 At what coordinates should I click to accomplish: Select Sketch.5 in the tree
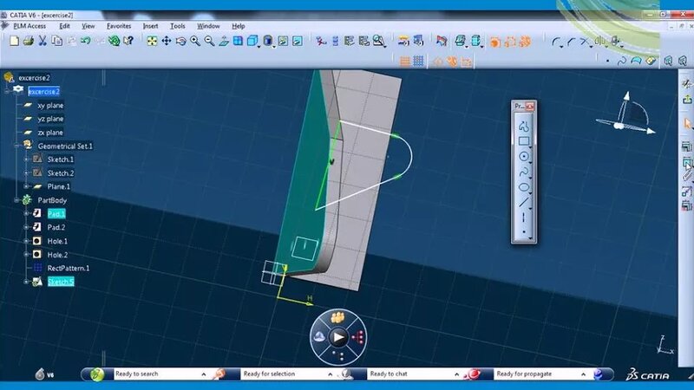[x=61, y=282]
